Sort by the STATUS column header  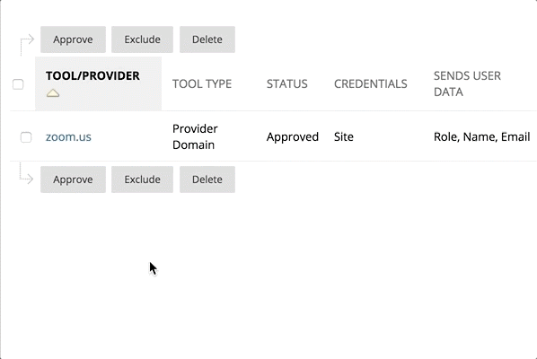[287, 83]
